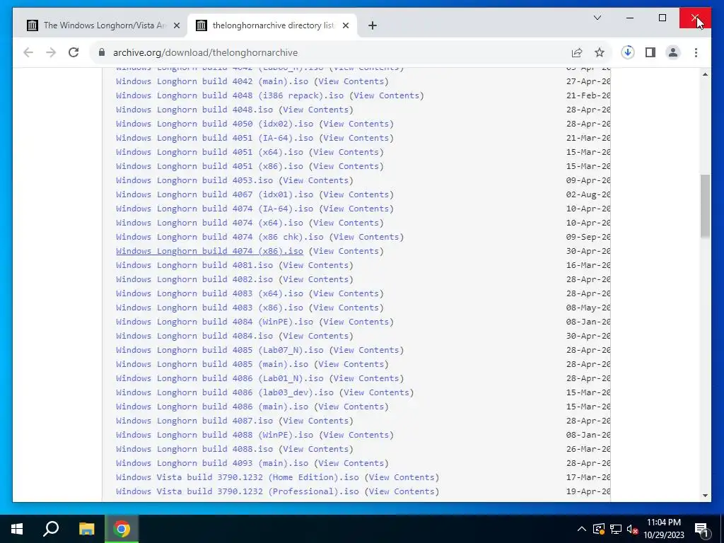
Task: Download Longhorn build 4067 (idx01).iso
Action: 215,195
